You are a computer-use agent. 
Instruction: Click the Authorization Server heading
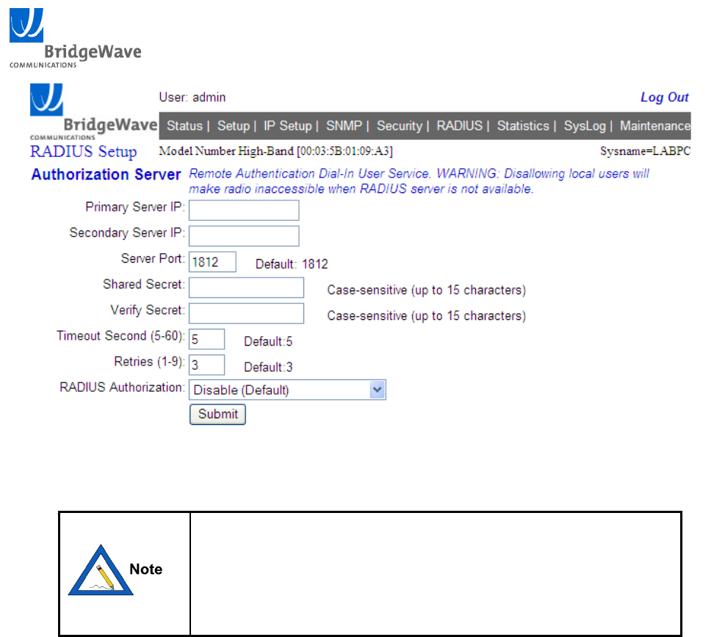(106, 174)
